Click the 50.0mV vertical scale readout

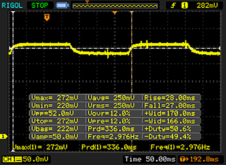click(36, 159)
